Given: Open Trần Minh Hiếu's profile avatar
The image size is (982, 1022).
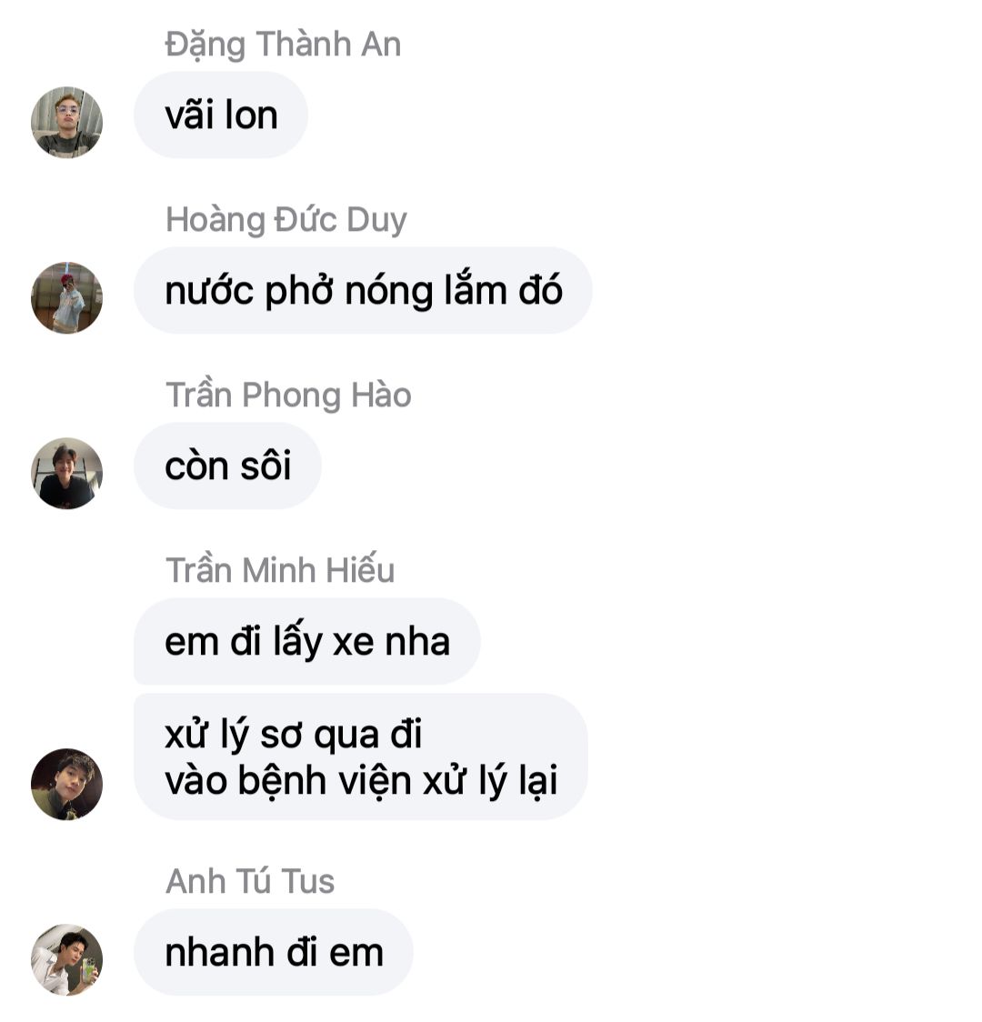Looking at the screenshot, I should point(66,784).
